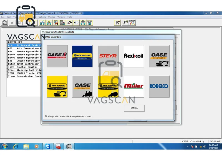The height and width of the screenshot is (166, 222).
Task: Click the taskbar clock showing 12:42 AM
Action: [x=213, y=146]
